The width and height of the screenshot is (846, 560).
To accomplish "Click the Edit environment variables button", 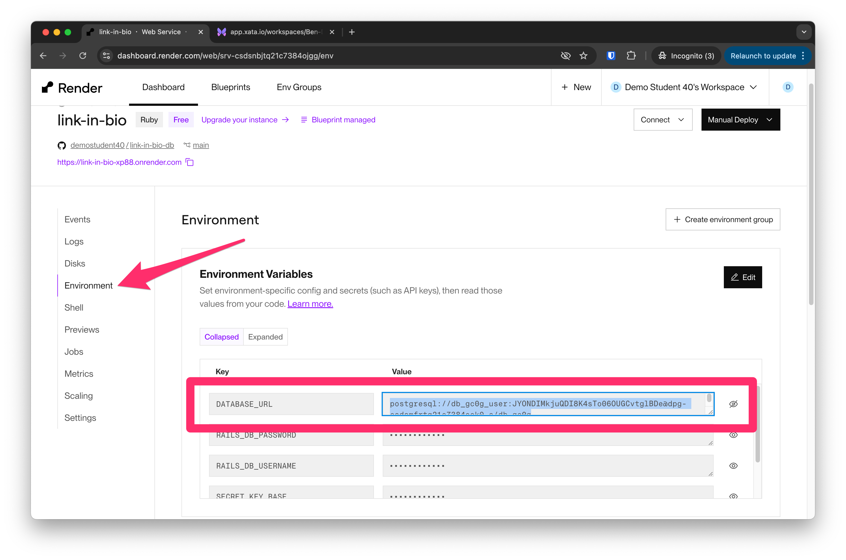I will pyautogui.click(x=743, y=277).
